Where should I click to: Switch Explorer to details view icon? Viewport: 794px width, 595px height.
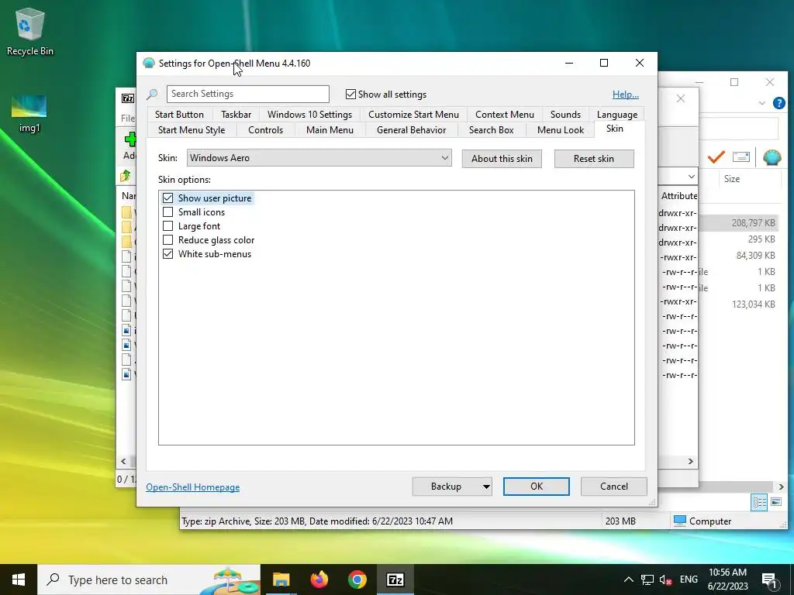pyautogui.click(x=759, y=502)
